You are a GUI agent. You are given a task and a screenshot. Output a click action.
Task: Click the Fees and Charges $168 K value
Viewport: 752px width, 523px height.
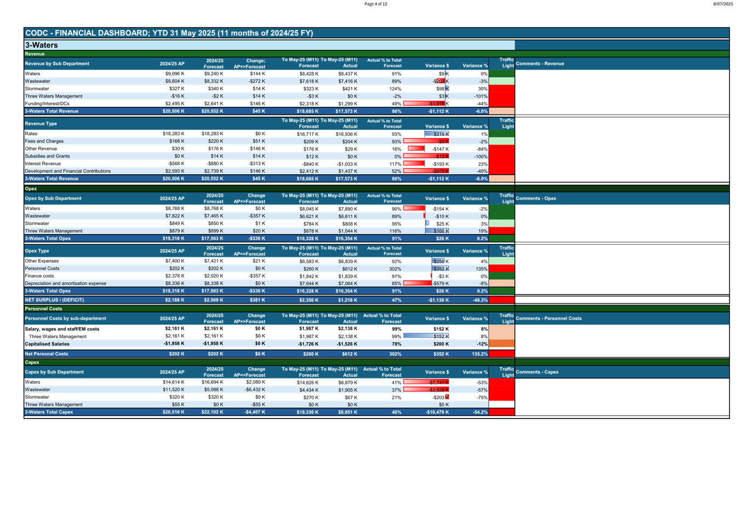coord(175,141)
